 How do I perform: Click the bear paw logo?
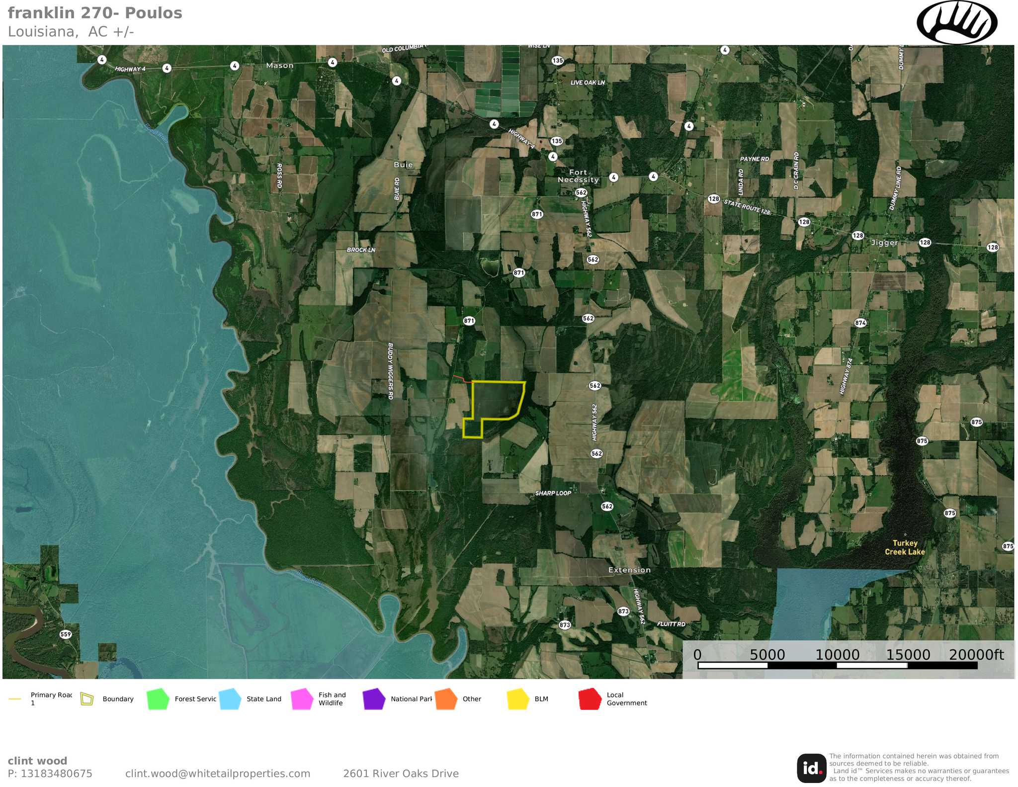coord(956,22)
